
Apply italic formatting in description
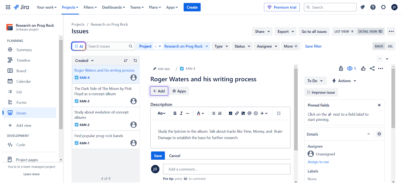tap(181, 113)
